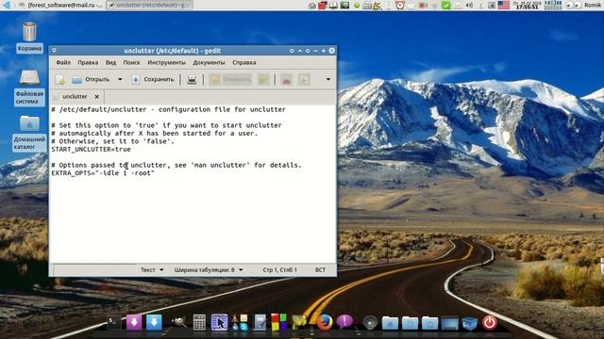Click the blue download arrow dock icon
The height and width of the screenshot is (339, 604).
(x=154, y=322)
